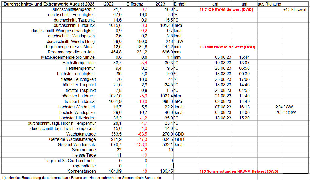Select the title cell 'Durchschnitts- und Extremwerte August 2023'
The height and width of the screenshot is (180, 310).
[x=49, y=4]
